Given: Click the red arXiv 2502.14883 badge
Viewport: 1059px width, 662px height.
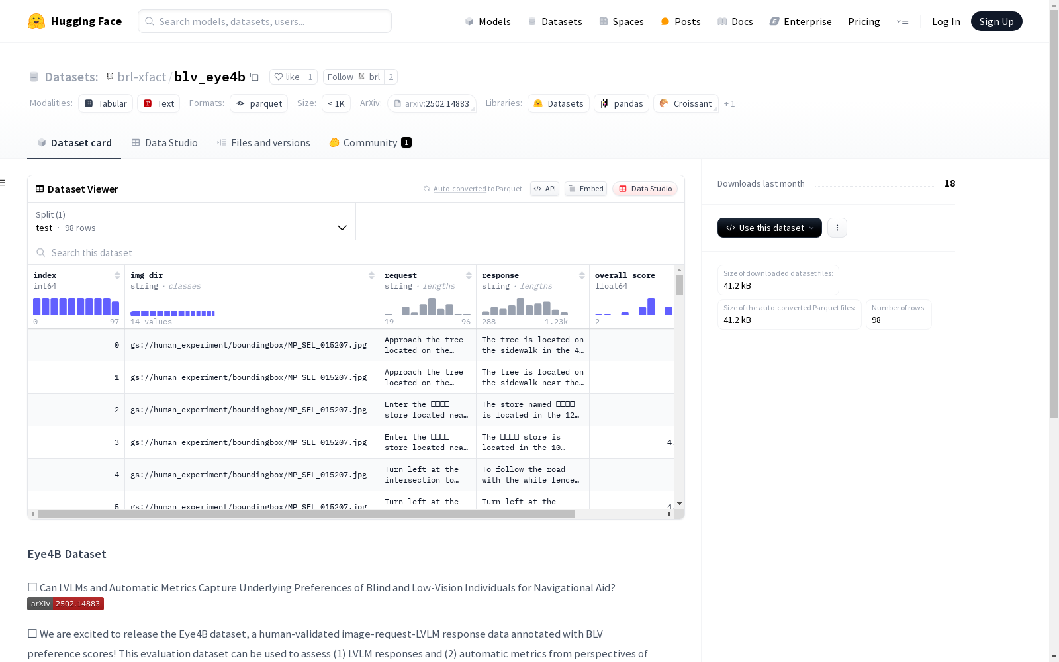Looking at the screenshot, I should [x=66, y=604].
